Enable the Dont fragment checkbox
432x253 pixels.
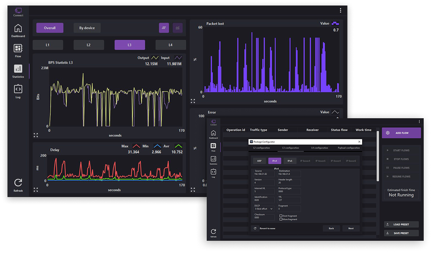[281, 216]
